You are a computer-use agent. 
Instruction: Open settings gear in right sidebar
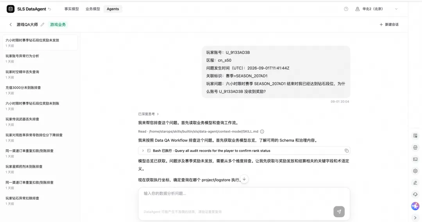(415, 171)
